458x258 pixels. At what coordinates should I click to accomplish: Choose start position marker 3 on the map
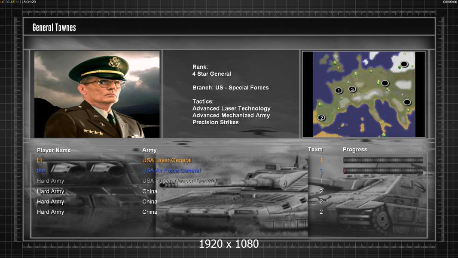(352, 89)
